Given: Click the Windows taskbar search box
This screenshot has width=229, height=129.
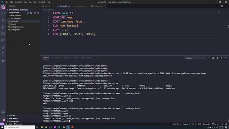Looking at the screenshot, I should (x=20, y=127).
